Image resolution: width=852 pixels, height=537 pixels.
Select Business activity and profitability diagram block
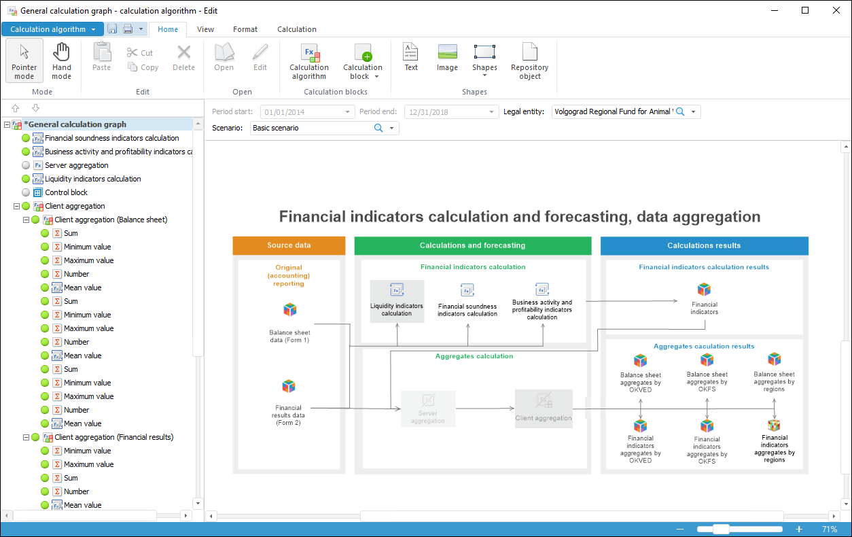[542, 301]
